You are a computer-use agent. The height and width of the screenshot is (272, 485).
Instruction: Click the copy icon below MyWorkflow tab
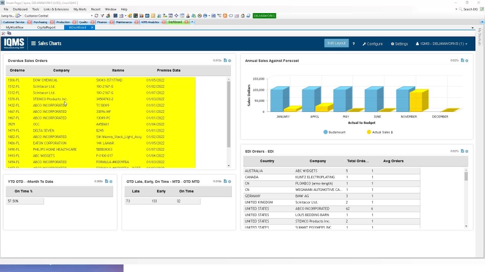point(9,33)
